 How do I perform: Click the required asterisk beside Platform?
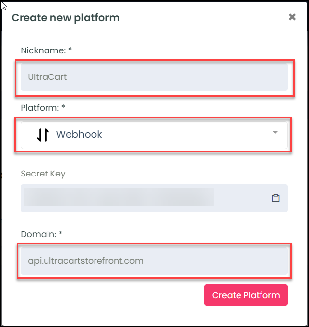pos(63,107)
